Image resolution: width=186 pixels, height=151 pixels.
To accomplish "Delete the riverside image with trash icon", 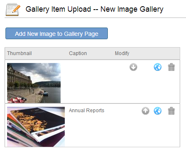I will tap(171, 67).
